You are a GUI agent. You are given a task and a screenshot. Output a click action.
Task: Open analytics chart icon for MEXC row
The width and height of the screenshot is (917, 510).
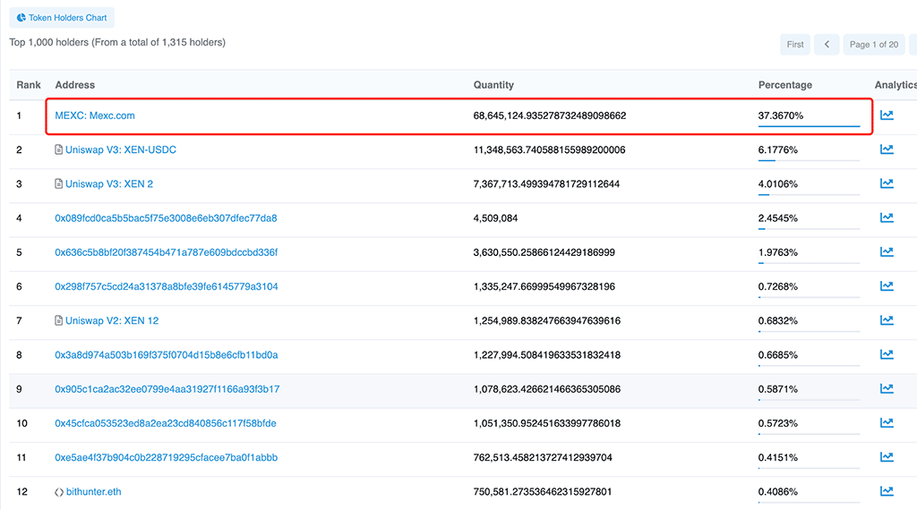(887, 115)
